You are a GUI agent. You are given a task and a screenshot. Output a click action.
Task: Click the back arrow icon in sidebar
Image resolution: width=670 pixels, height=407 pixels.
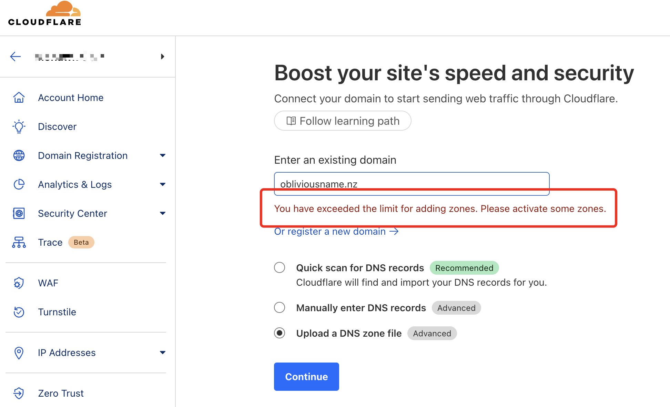click(x=16, y=57)
